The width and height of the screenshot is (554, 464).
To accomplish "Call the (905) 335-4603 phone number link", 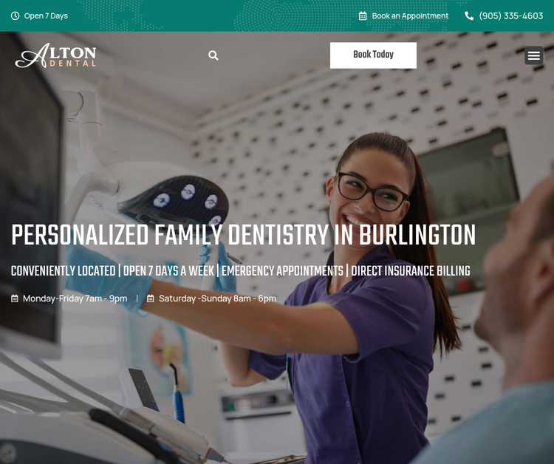I will pyautogui.click(x=510, y=16).
